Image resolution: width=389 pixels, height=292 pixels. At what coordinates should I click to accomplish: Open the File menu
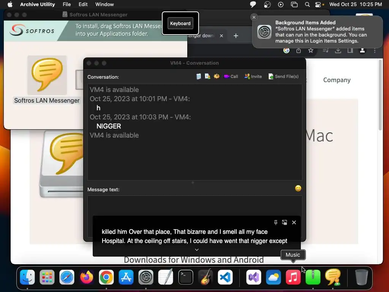[66, 4]
